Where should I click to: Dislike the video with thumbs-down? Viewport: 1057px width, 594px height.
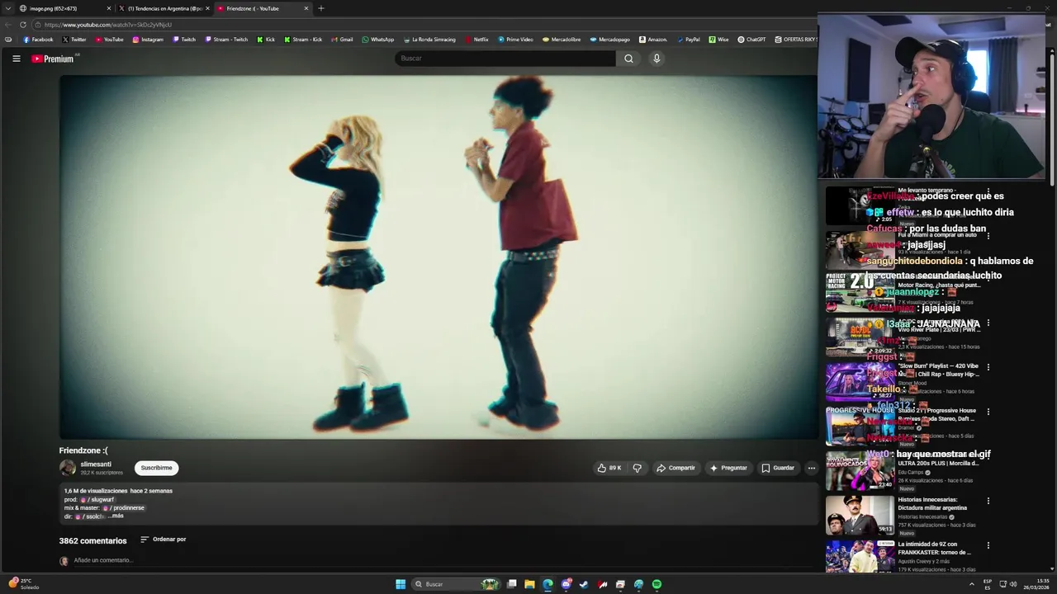(637, 468)
